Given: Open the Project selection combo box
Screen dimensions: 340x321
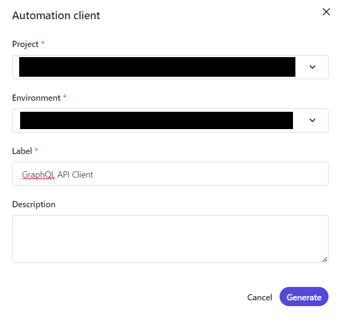Looking at the screenshot, I should tap(170, 67).
